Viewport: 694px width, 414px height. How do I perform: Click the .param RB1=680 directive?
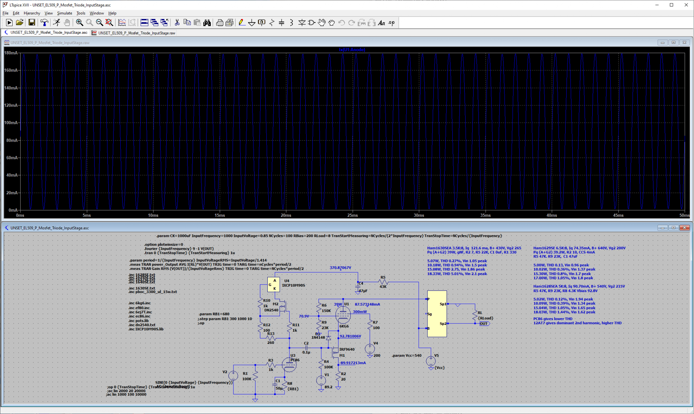pos(214,314)
